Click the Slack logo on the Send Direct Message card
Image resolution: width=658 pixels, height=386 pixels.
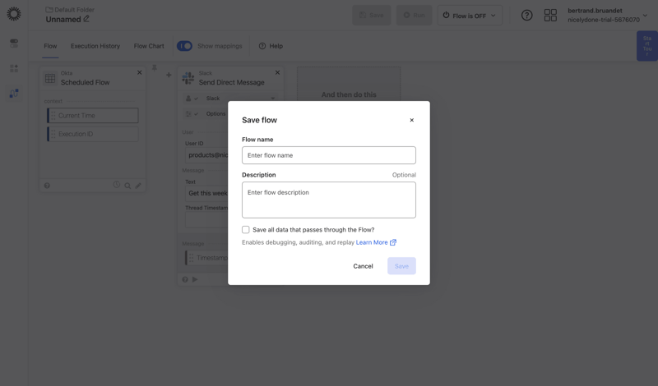coord(188,78)
